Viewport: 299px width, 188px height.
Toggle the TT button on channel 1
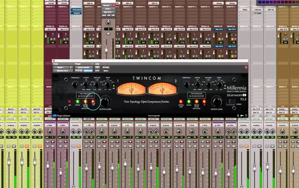coord(93,101)
